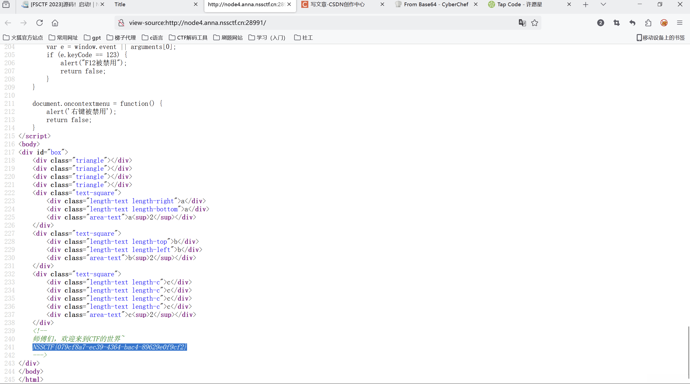Open the screenshot crop tool icon
Screen dimensions: 690x384
617,23
